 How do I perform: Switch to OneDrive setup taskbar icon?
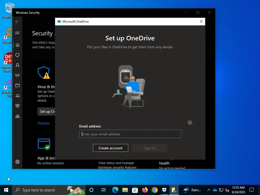tap(174, 190)
